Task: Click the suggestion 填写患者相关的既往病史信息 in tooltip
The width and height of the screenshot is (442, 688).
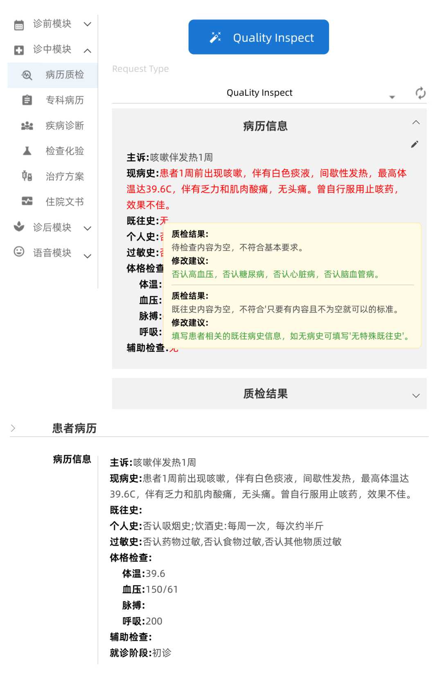Action: click(x=291, y=336)
